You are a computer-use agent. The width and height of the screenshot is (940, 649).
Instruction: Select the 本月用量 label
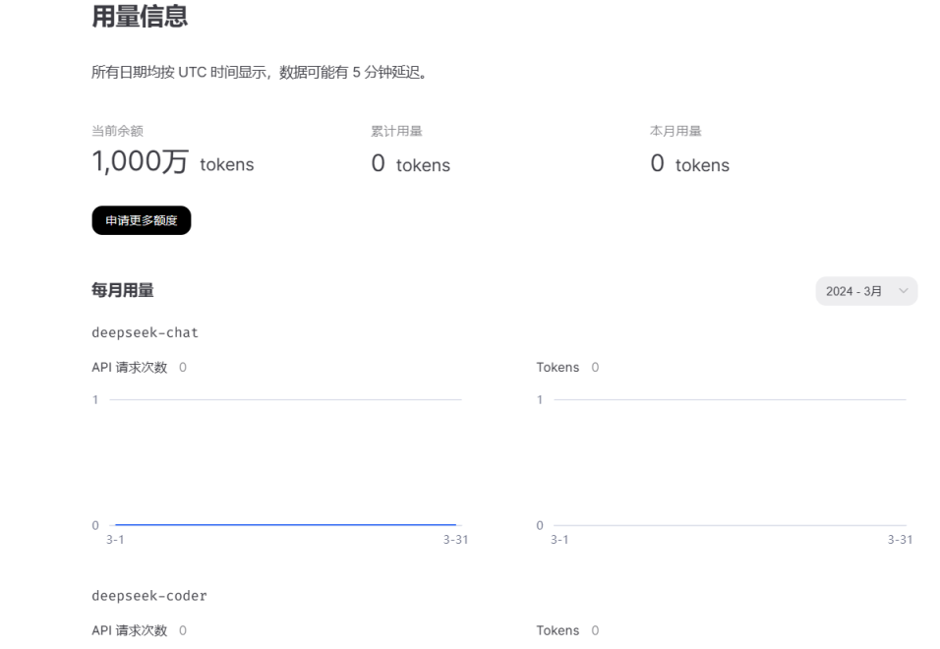click(676, 132)
